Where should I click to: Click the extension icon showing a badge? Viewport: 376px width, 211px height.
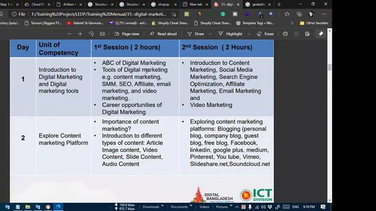point(260,14)
